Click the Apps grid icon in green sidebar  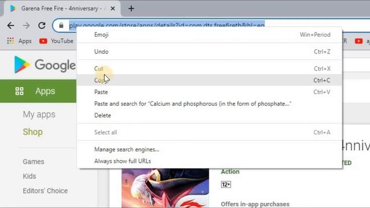click(19, 91)
